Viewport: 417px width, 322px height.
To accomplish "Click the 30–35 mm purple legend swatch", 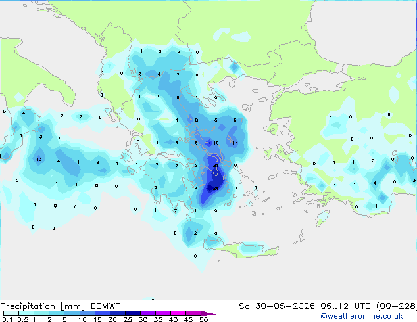I will pyautogui.click(x=147, y=313).
